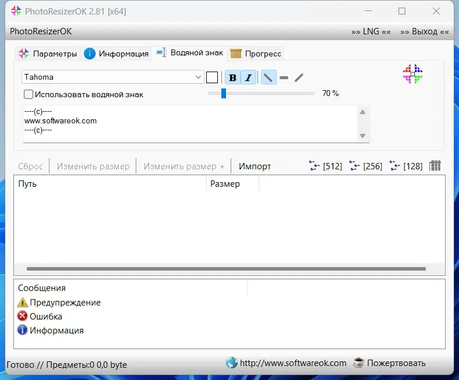
Task: Click the Водяной знак tab's text cursor icon
Action: click(x=161, y=52)
